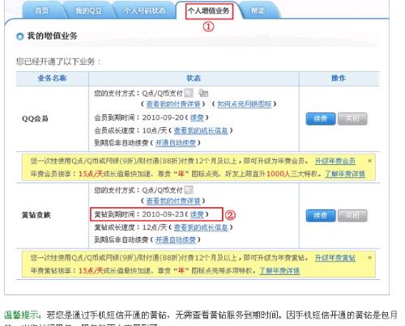405x326 pixels.
Task: Open 了解年费详情 link in QQ会员 notice
Action: click(x=345, y=174)
